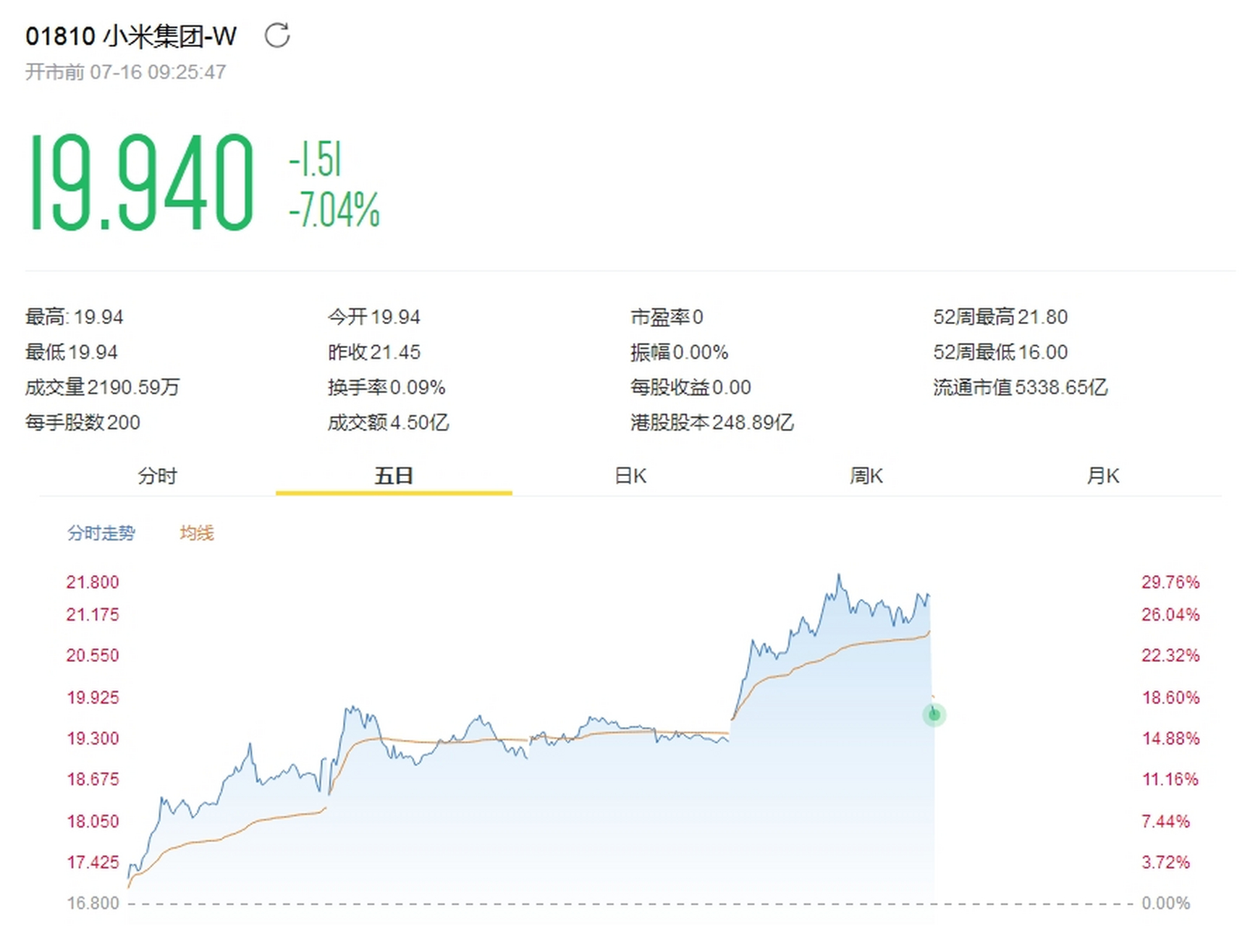Click the 换手率 0.09% entry
This screenshot has height=926, width=1250.
click(387, 387)
